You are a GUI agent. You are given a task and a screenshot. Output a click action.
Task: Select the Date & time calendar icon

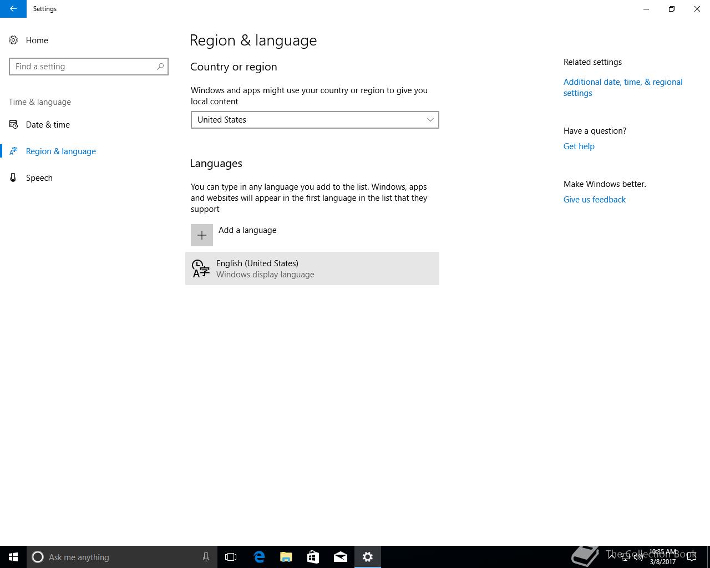[13, 124]
